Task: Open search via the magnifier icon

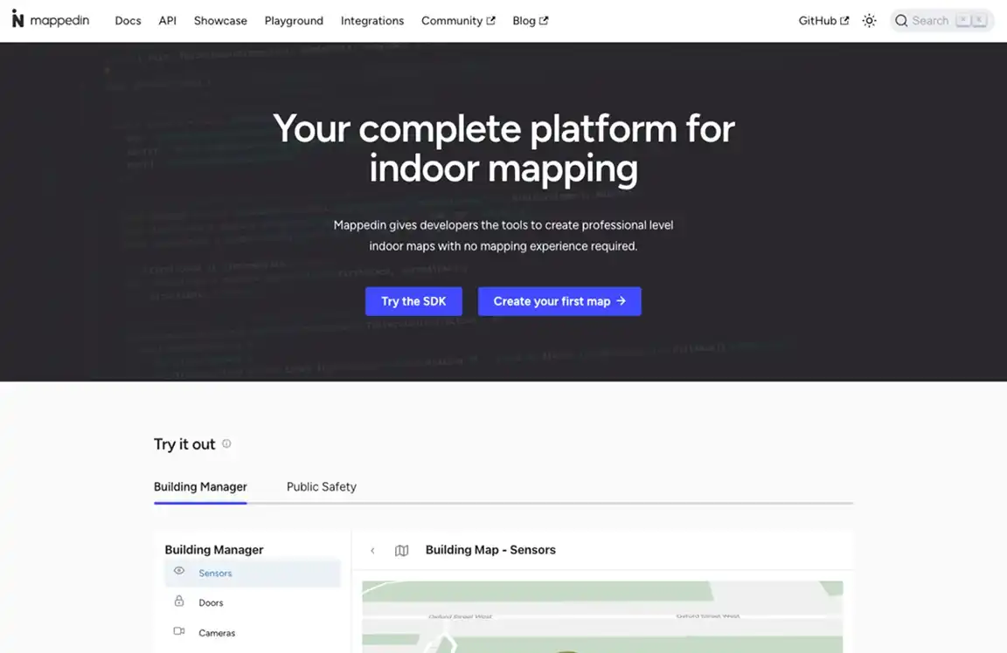Action: click(900, 20)
